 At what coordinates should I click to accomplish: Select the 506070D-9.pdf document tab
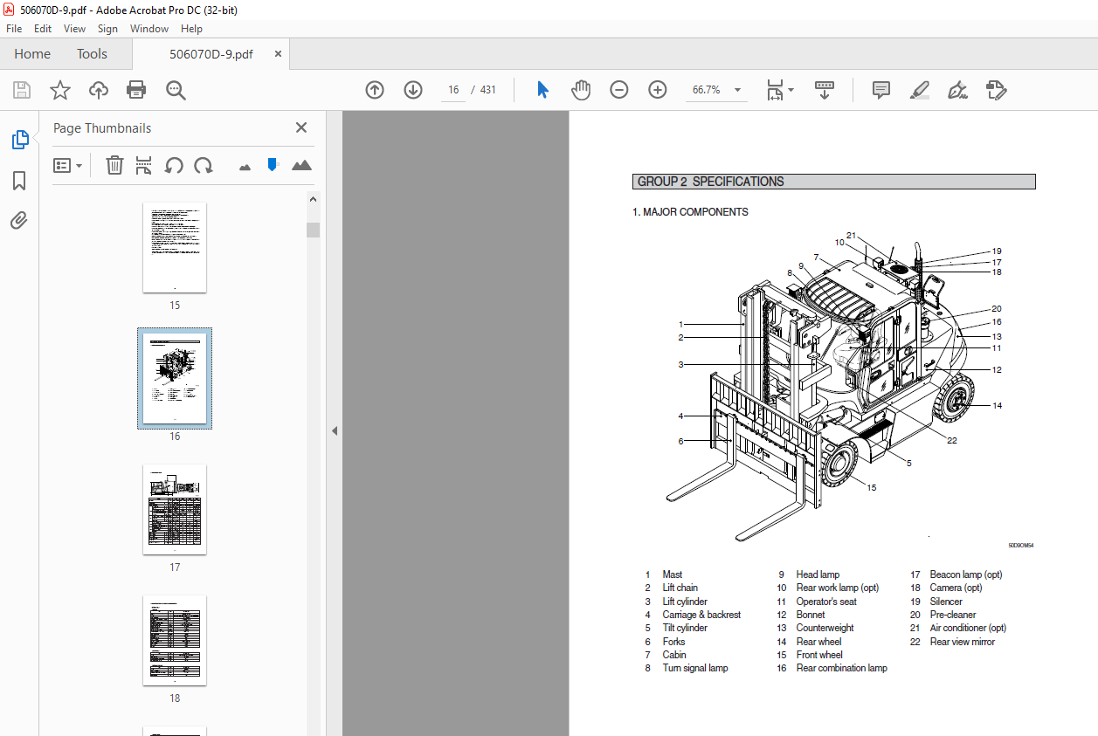(x=211, y=54)
